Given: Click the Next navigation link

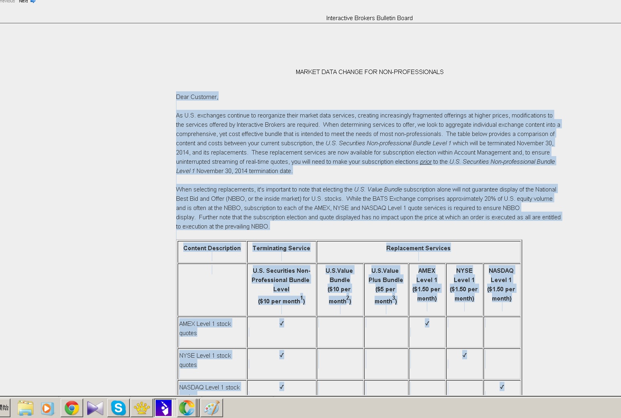Looking at the screenshot, I should [x=23, y=2].
